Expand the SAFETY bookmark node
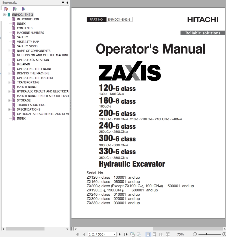The height and width of the screenshot is (237, 226). 9,37
